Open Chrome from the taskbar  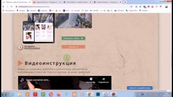coord(89,95)
